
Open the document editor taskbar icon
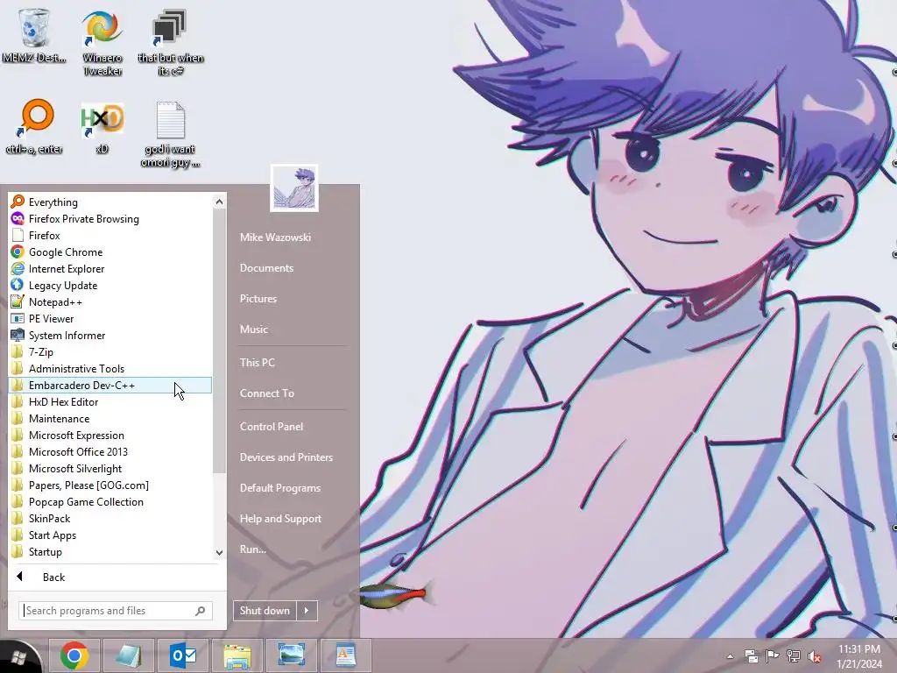[345, 655]
